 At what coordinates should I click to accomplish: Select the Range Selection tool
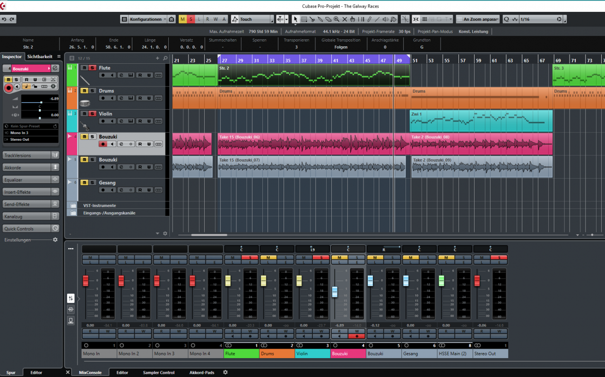(x=304, y=19)
